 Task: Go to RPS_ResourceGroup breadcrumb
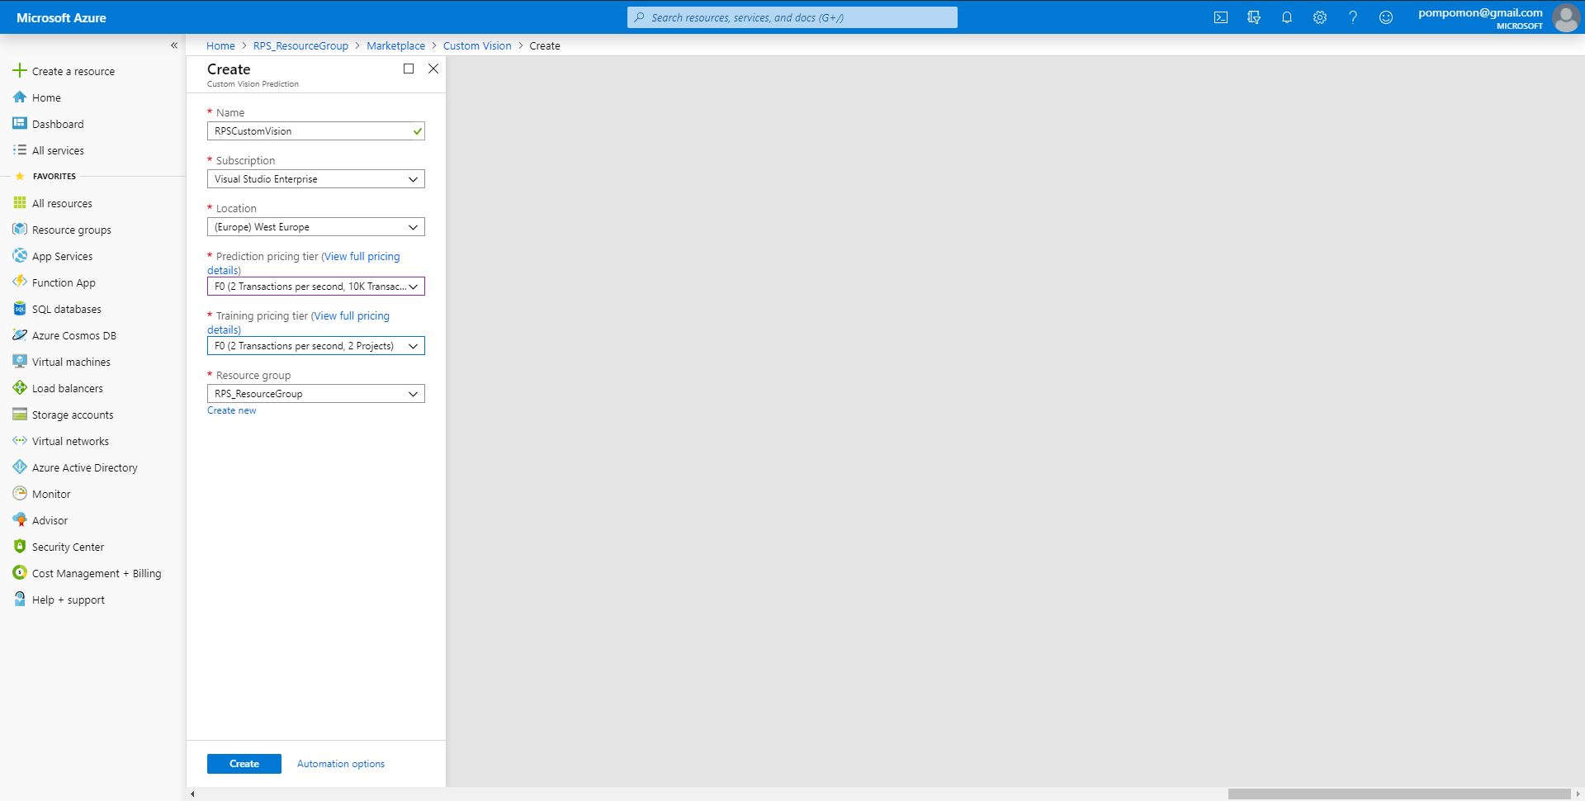(x=300, y=45)
